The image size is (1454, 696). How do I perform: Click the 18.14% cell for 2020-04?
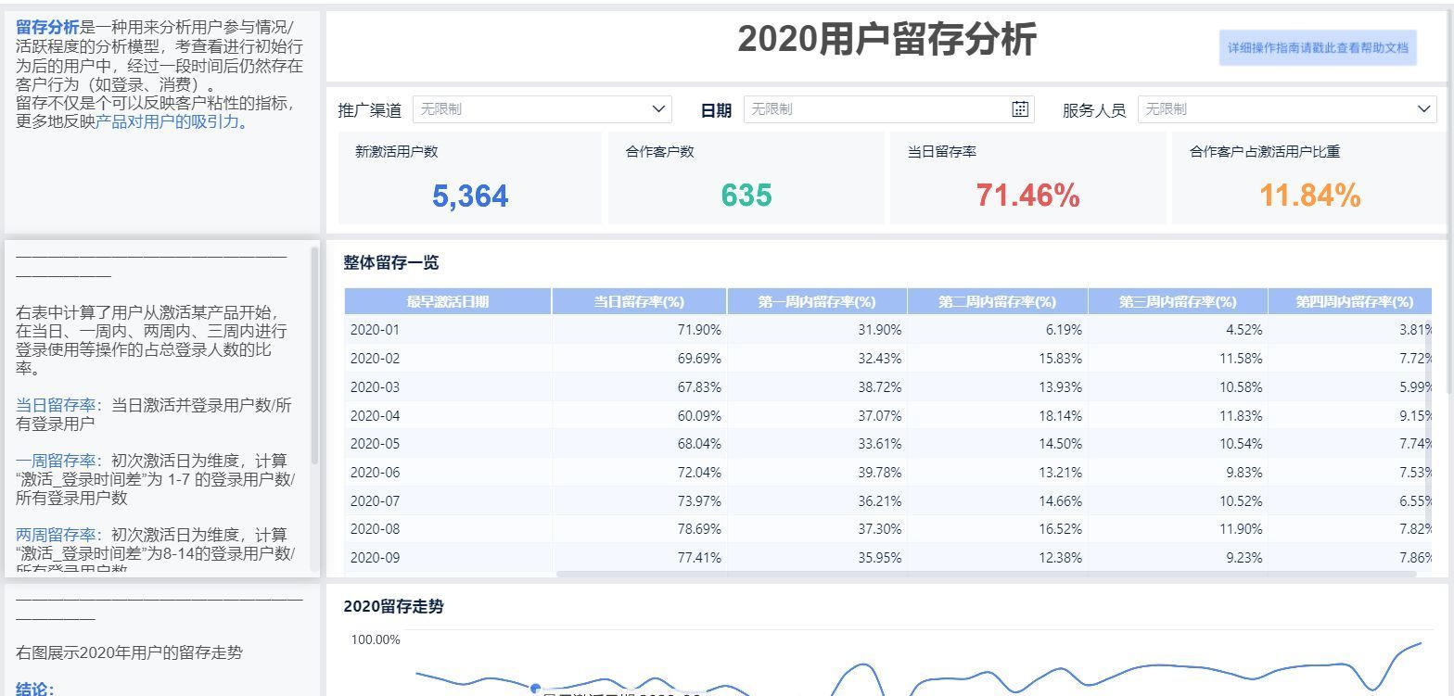click(x=997, y=415)
